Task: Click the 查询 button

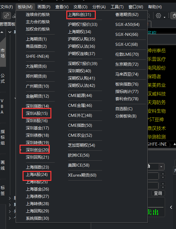Action: click(x=158, y=193)
